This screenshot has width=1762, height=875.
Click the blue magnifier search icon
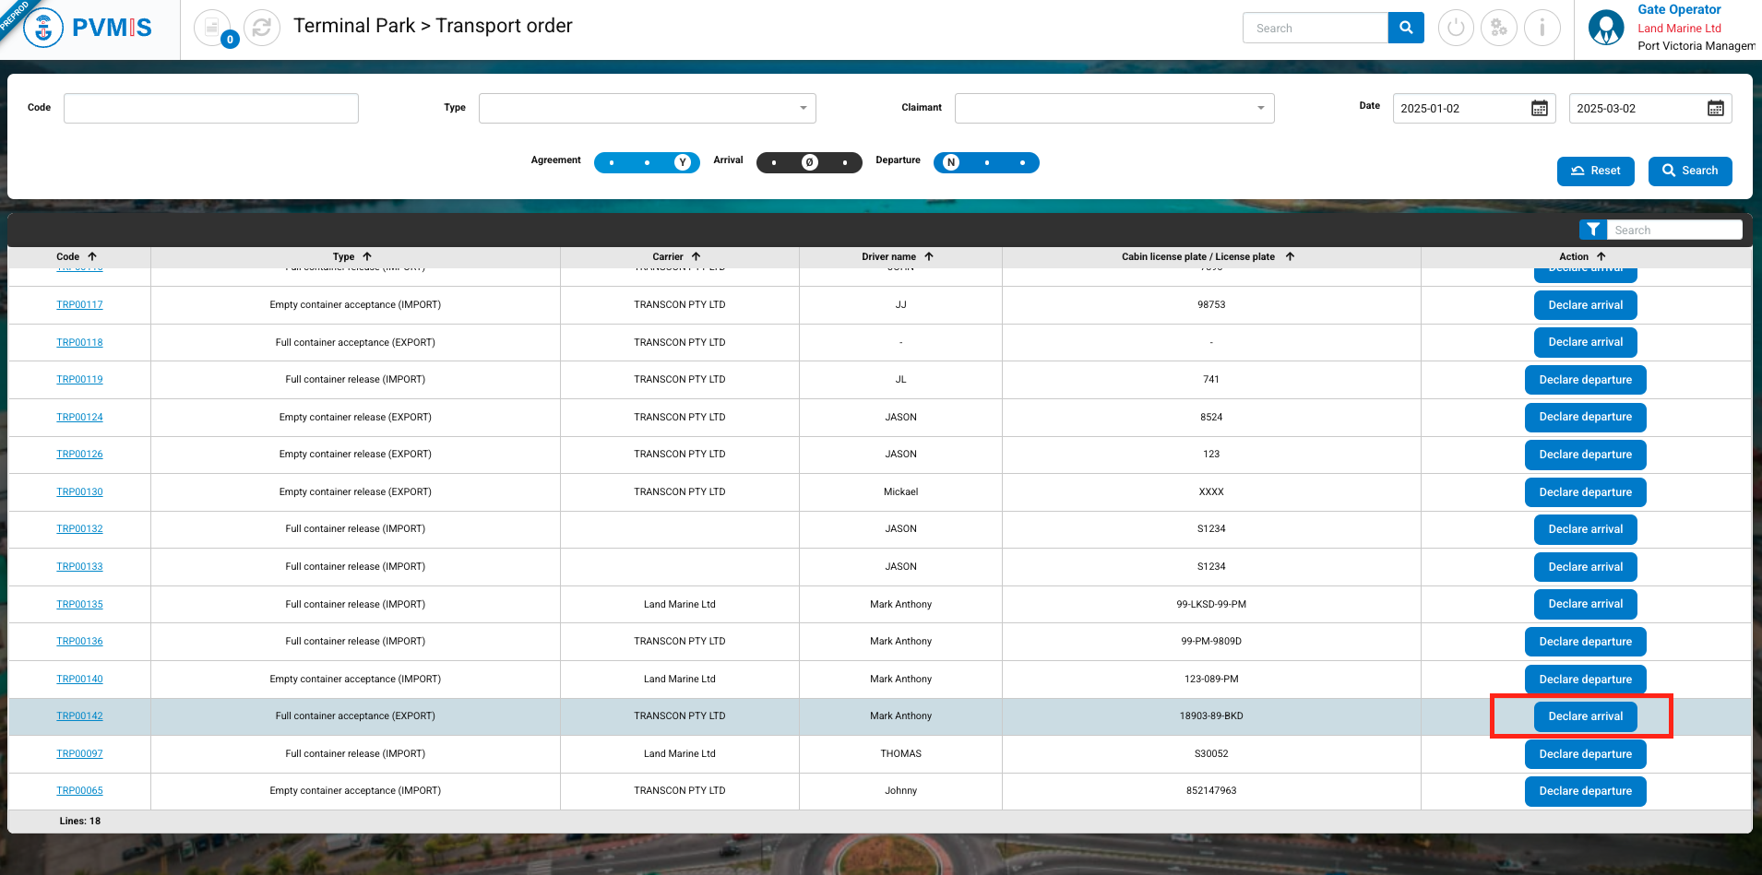click(1406, 28)
